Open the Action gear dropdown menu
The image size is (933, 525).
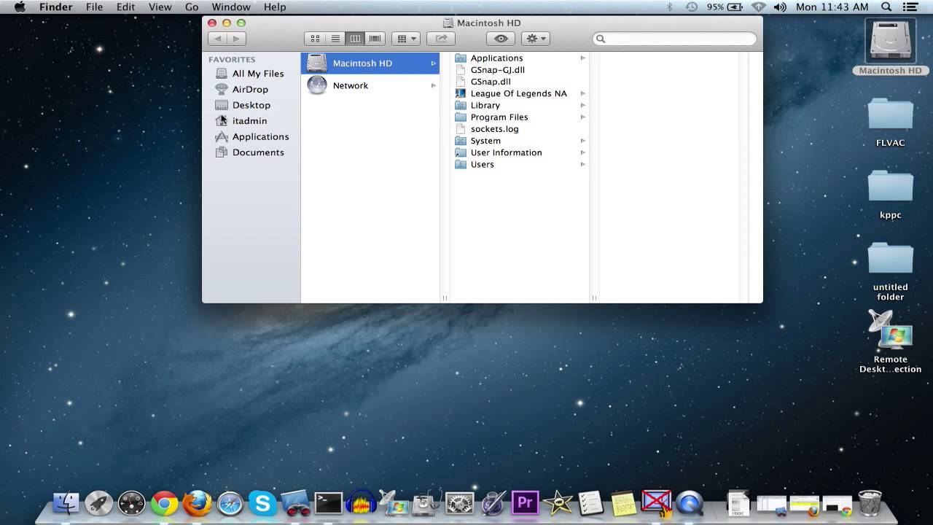pyautogui.click(x=535, y=39)
